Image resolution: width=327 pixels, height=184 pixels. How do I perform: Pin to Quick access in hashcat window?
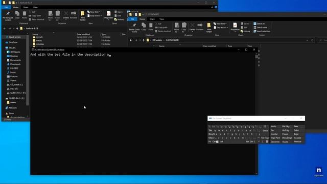point(8,16)
